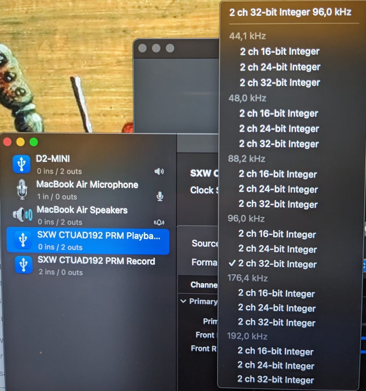Click the SXW CTUAD192 PRM Record USB icon
Viewport: 366px width, 391px height.
pos(23,265)
